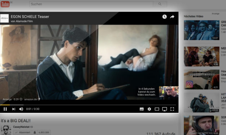This screenshot has width=226, height=135.
Task: Click the 'In 4 Sekunden' skip message
Action: coord(146,92)
